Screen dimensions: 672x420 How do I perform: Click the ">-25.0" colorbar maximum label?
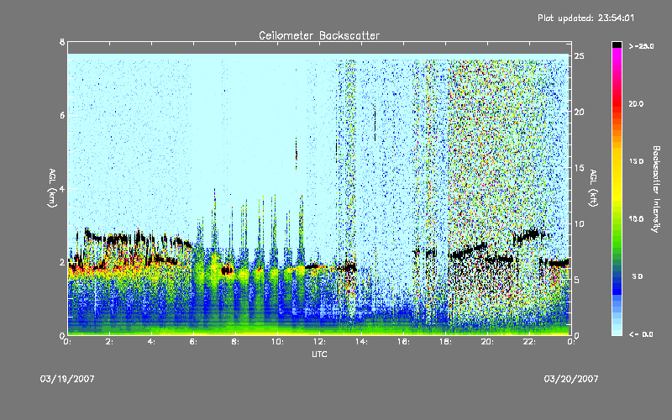pos(641,46)
